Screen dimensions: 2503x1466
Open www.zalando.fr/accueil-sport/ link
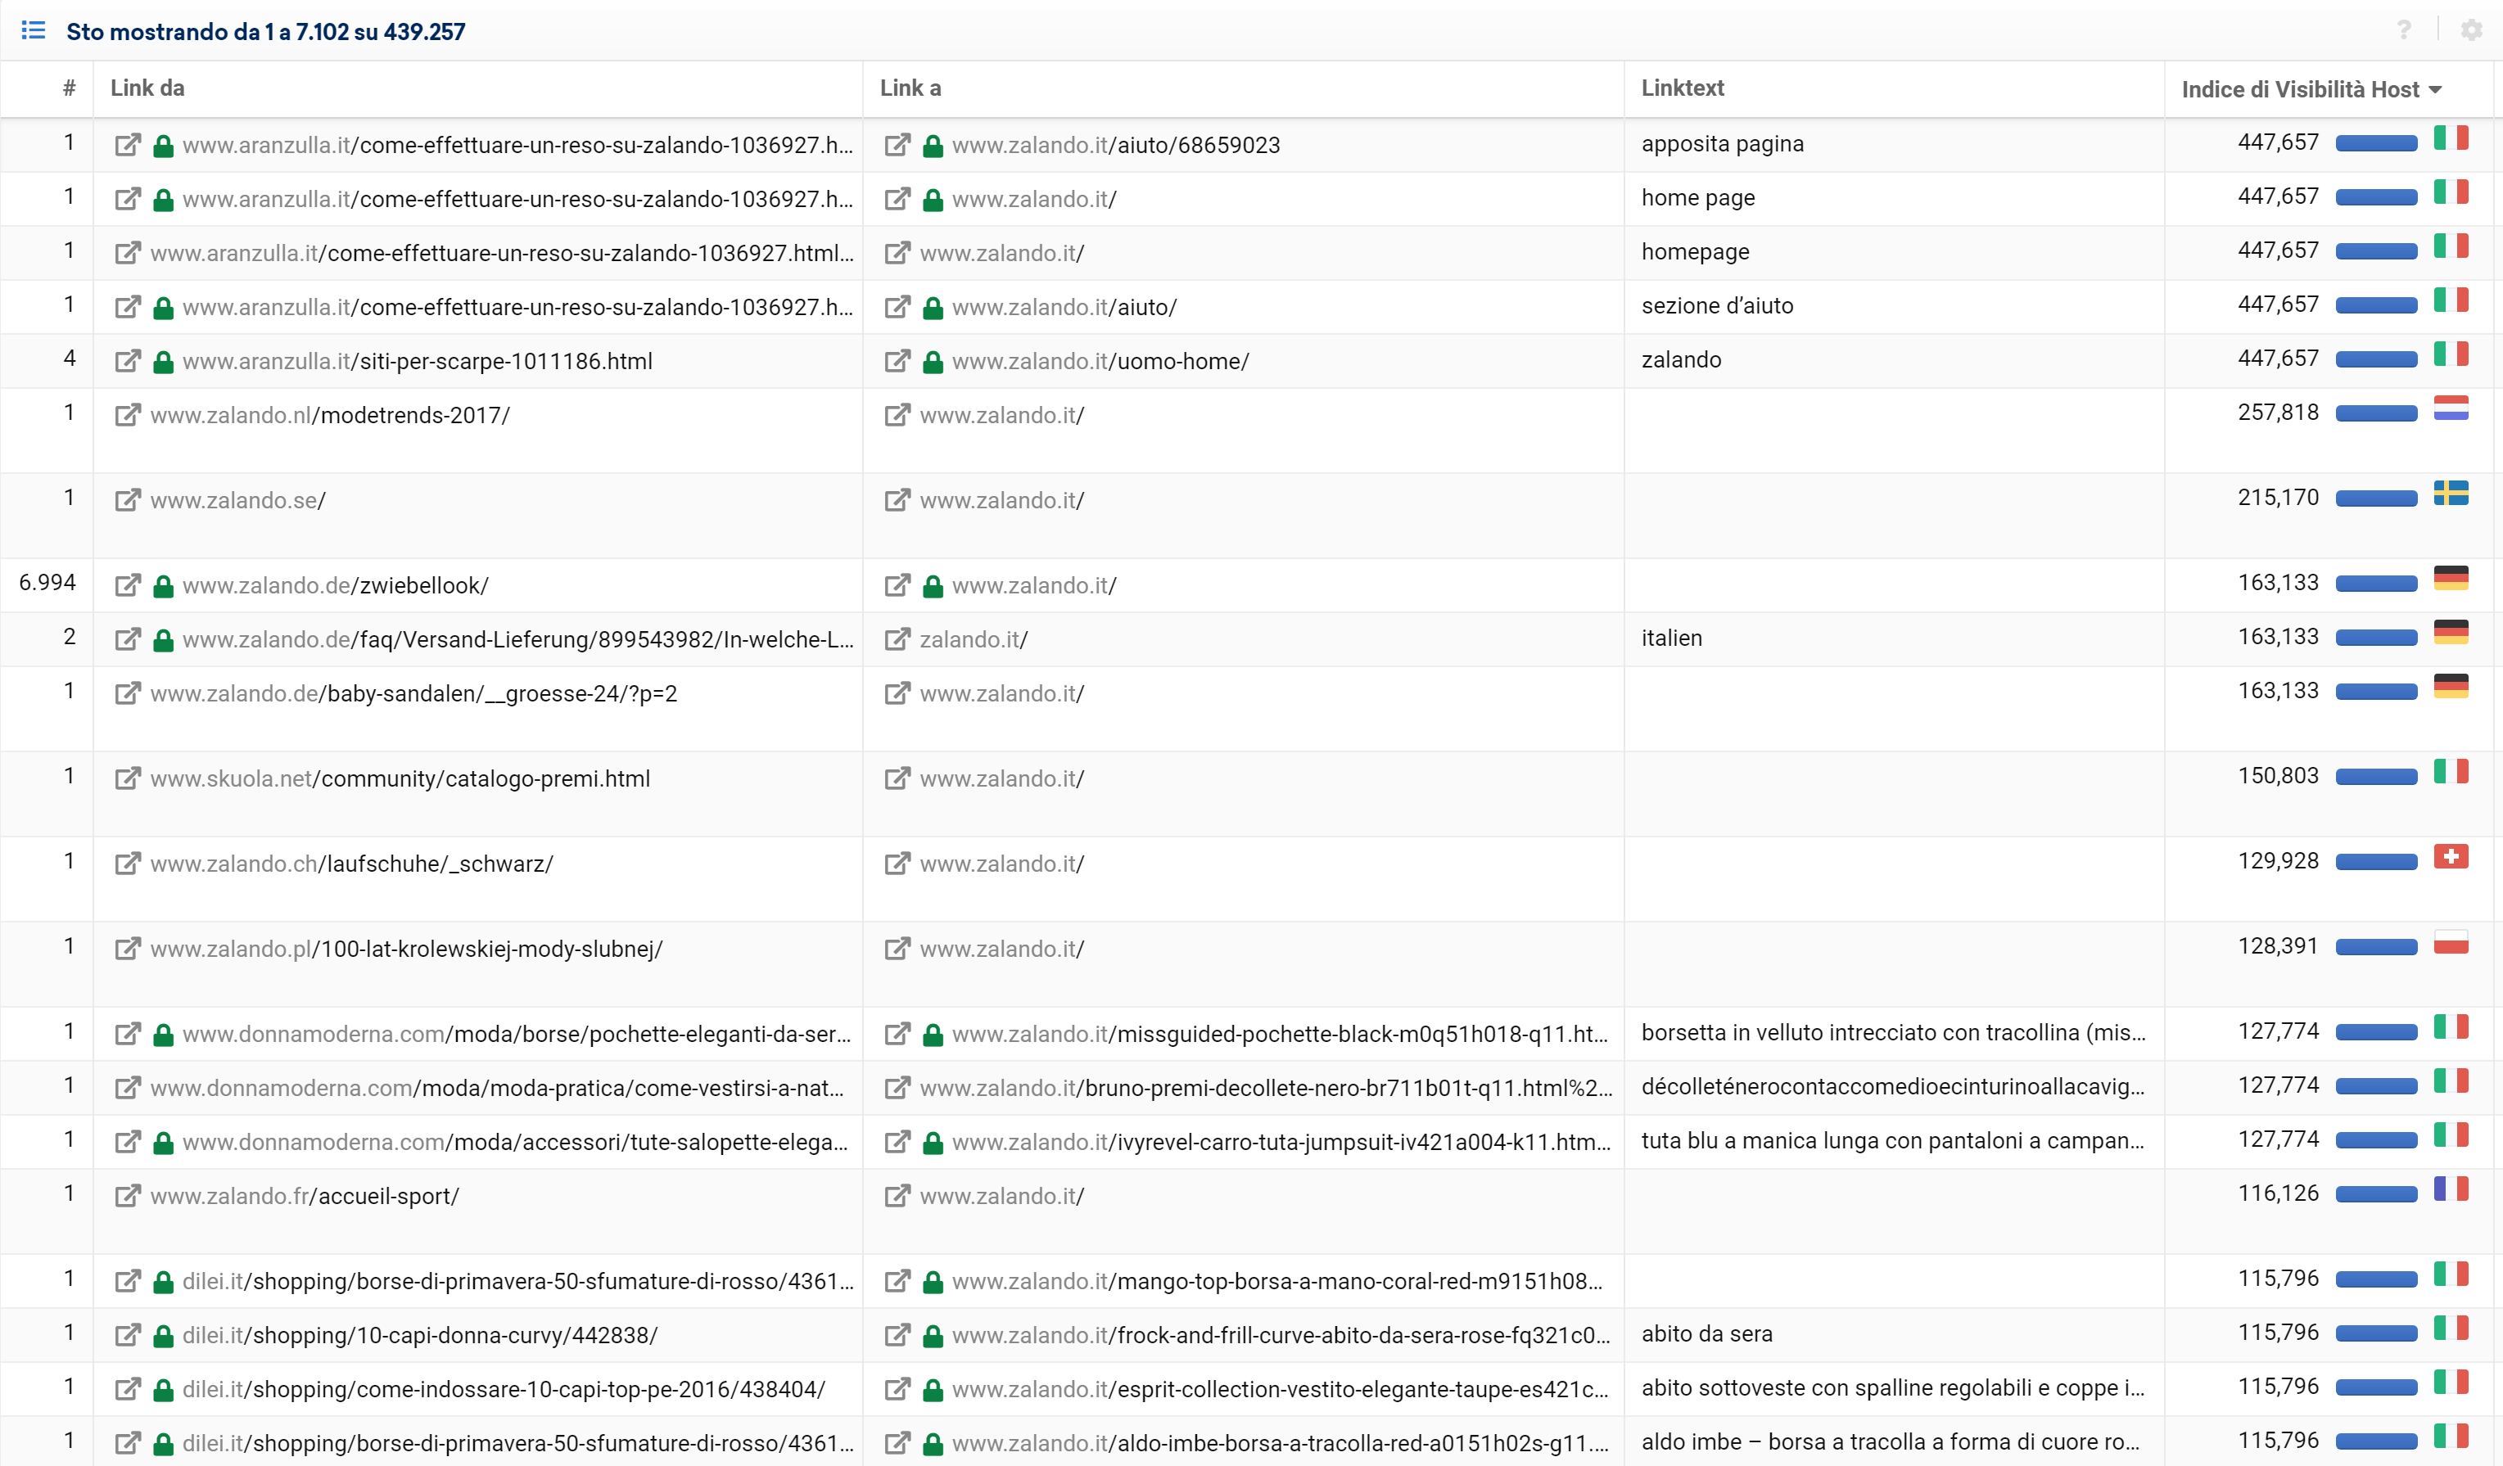pos(305,1196)
